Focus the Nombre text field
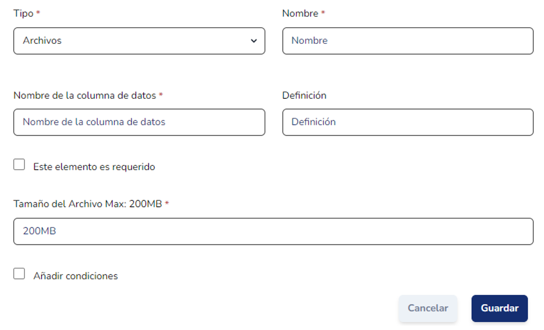 click(x=408, y=41)
